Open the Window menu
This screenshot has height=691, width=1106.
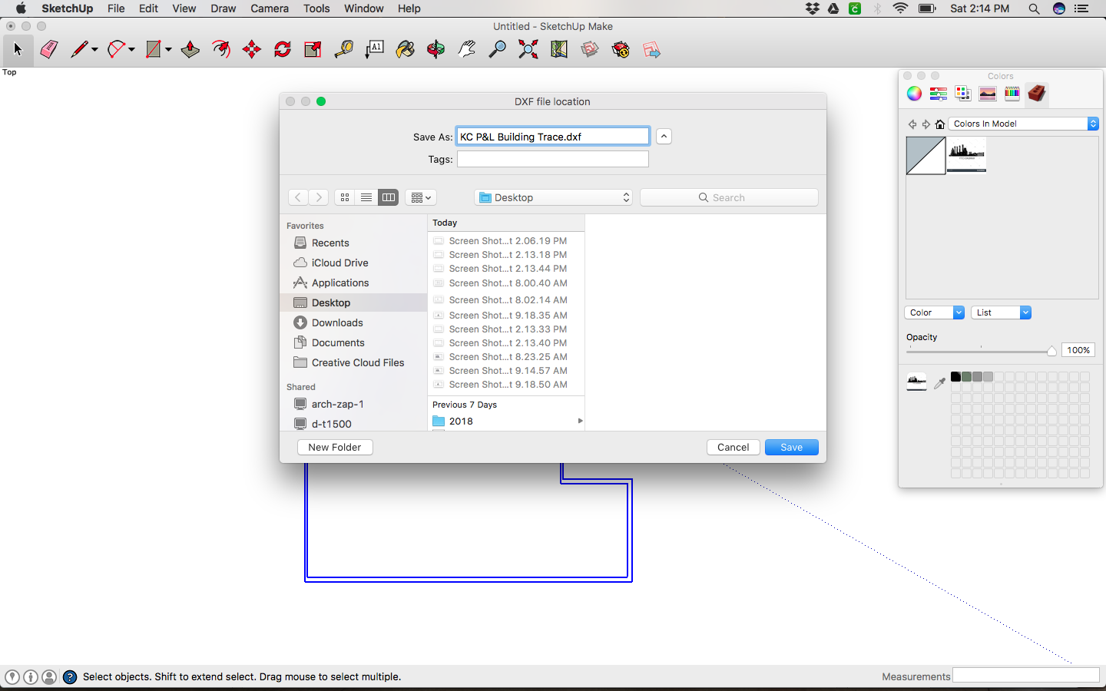[364, 8]
